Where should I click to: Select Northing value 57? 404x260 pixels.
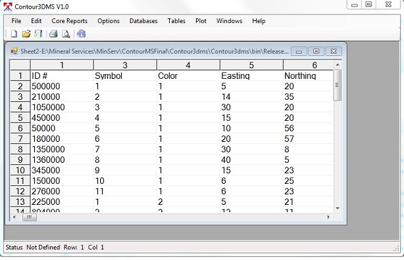coord(308,139)
